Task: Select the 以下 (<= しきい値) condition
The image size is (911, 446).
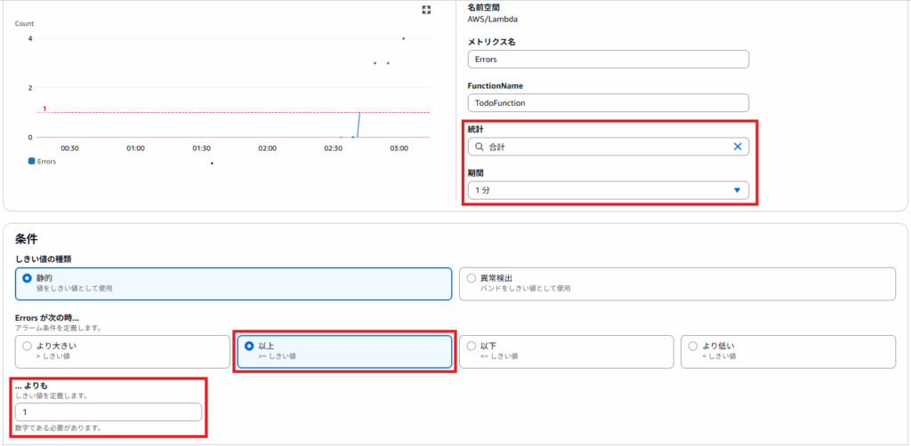Action: tap(472, 346)
